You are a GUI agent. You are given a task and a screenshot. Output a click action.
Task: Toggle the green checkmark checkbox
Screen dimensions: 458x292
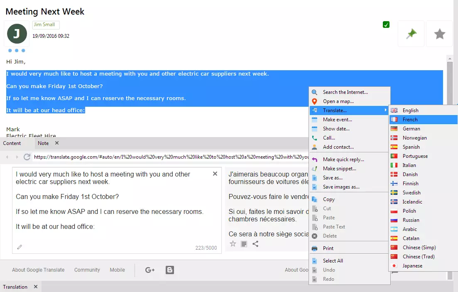[x=386, y=25]
